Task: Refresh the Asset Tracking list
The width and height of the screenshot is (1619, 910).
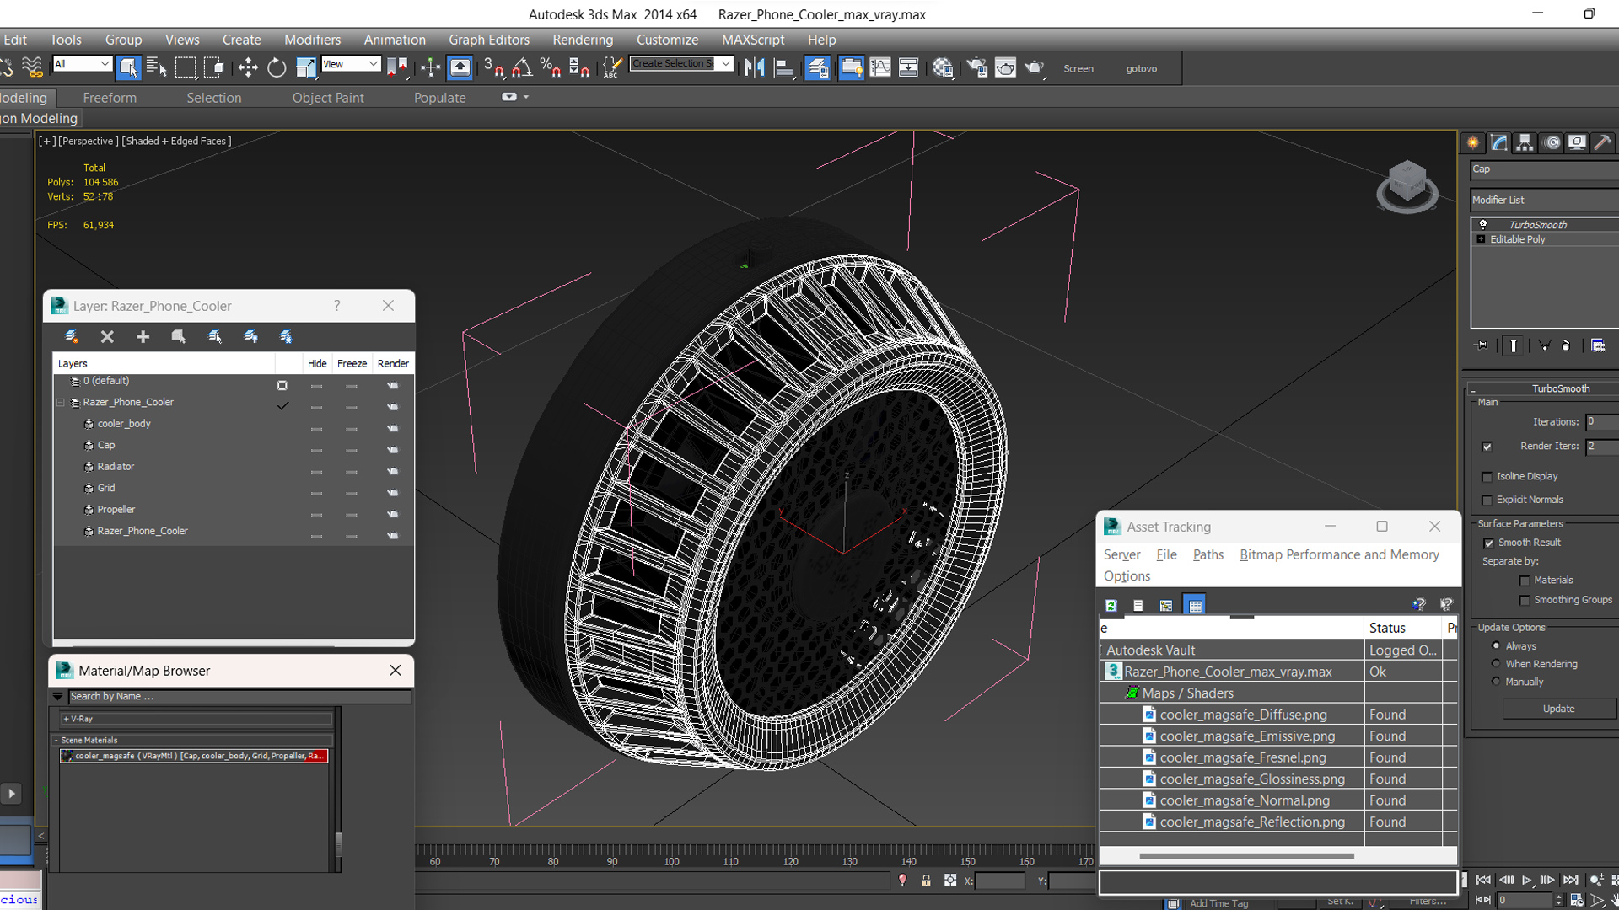Action: 1111,605
